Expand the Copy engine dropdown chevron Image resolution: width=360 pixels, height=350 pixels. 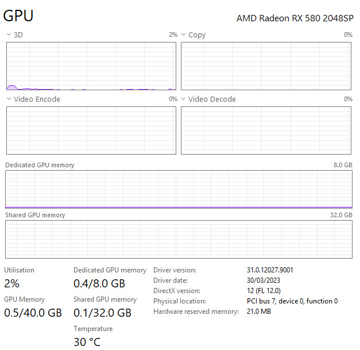tap(184, 35)
